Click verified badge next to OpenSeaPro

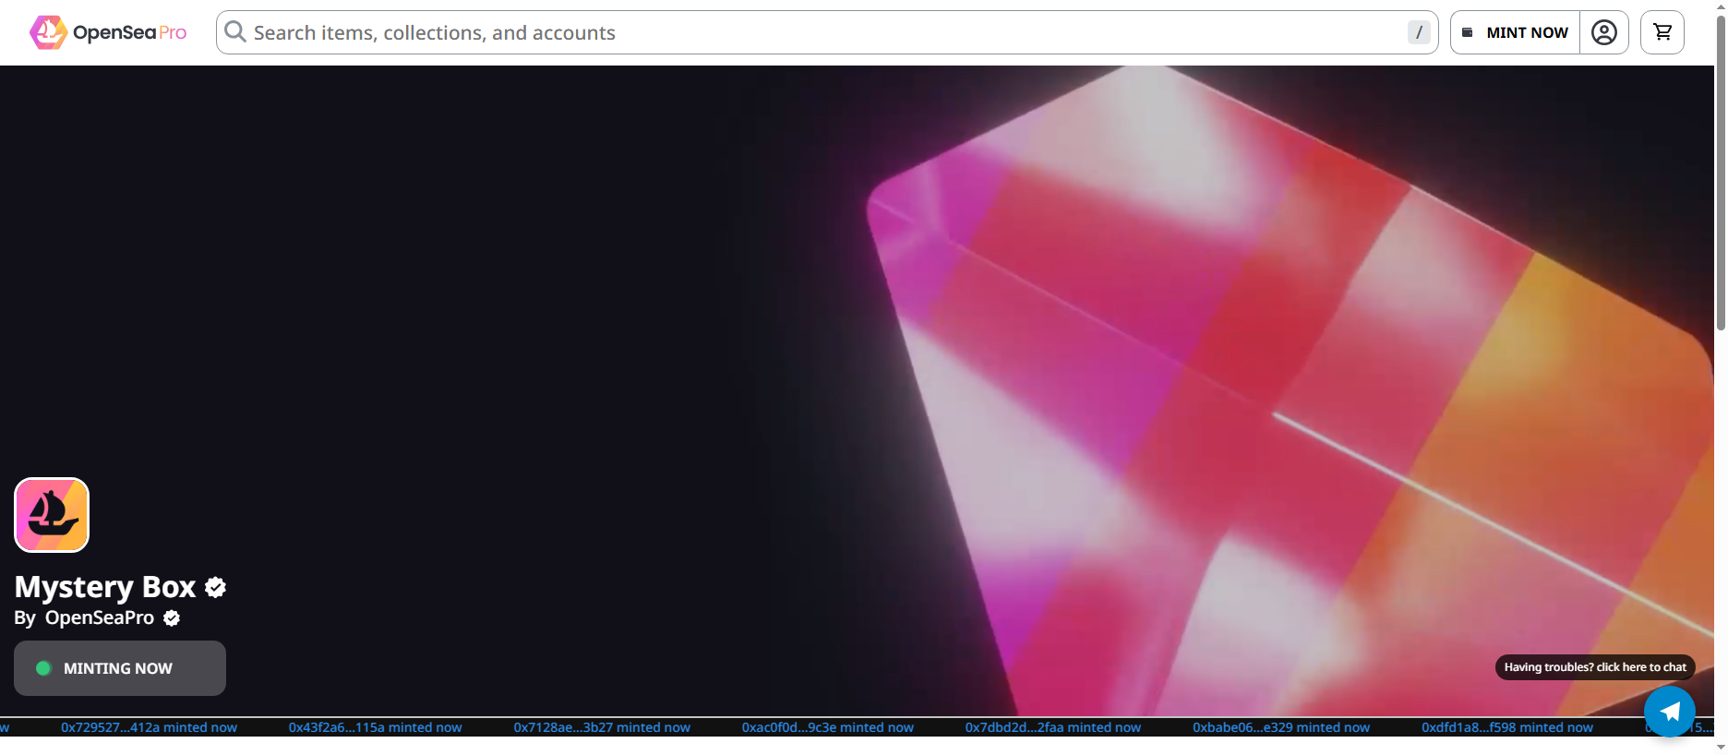click(172, 618)
